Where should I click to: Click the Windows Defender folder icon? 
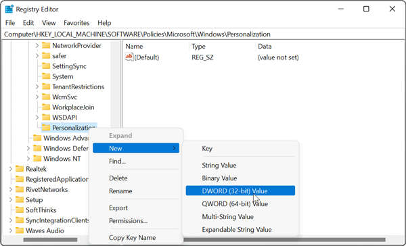pyautogui.click(x=37, y=148)
